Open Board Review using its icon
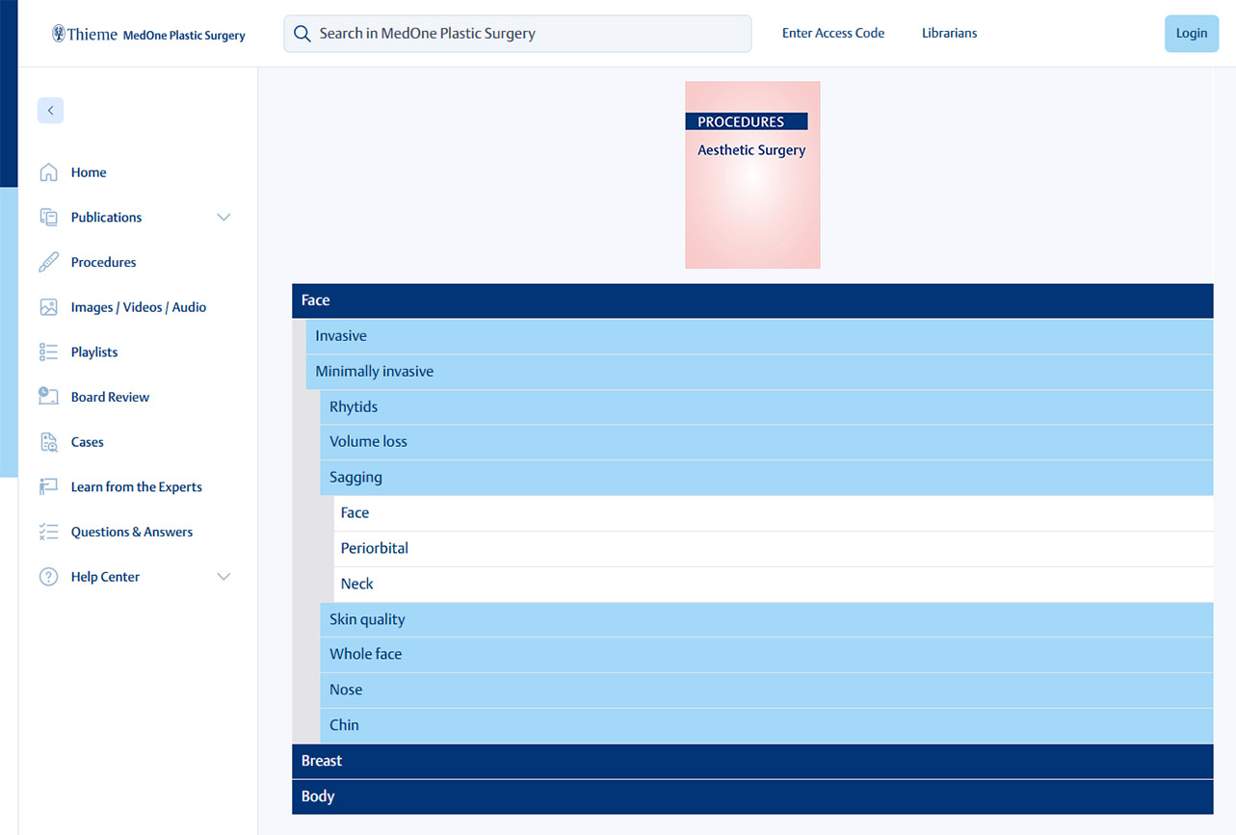The height and width of the screenshot is (835, 1236). coord(48,396)
